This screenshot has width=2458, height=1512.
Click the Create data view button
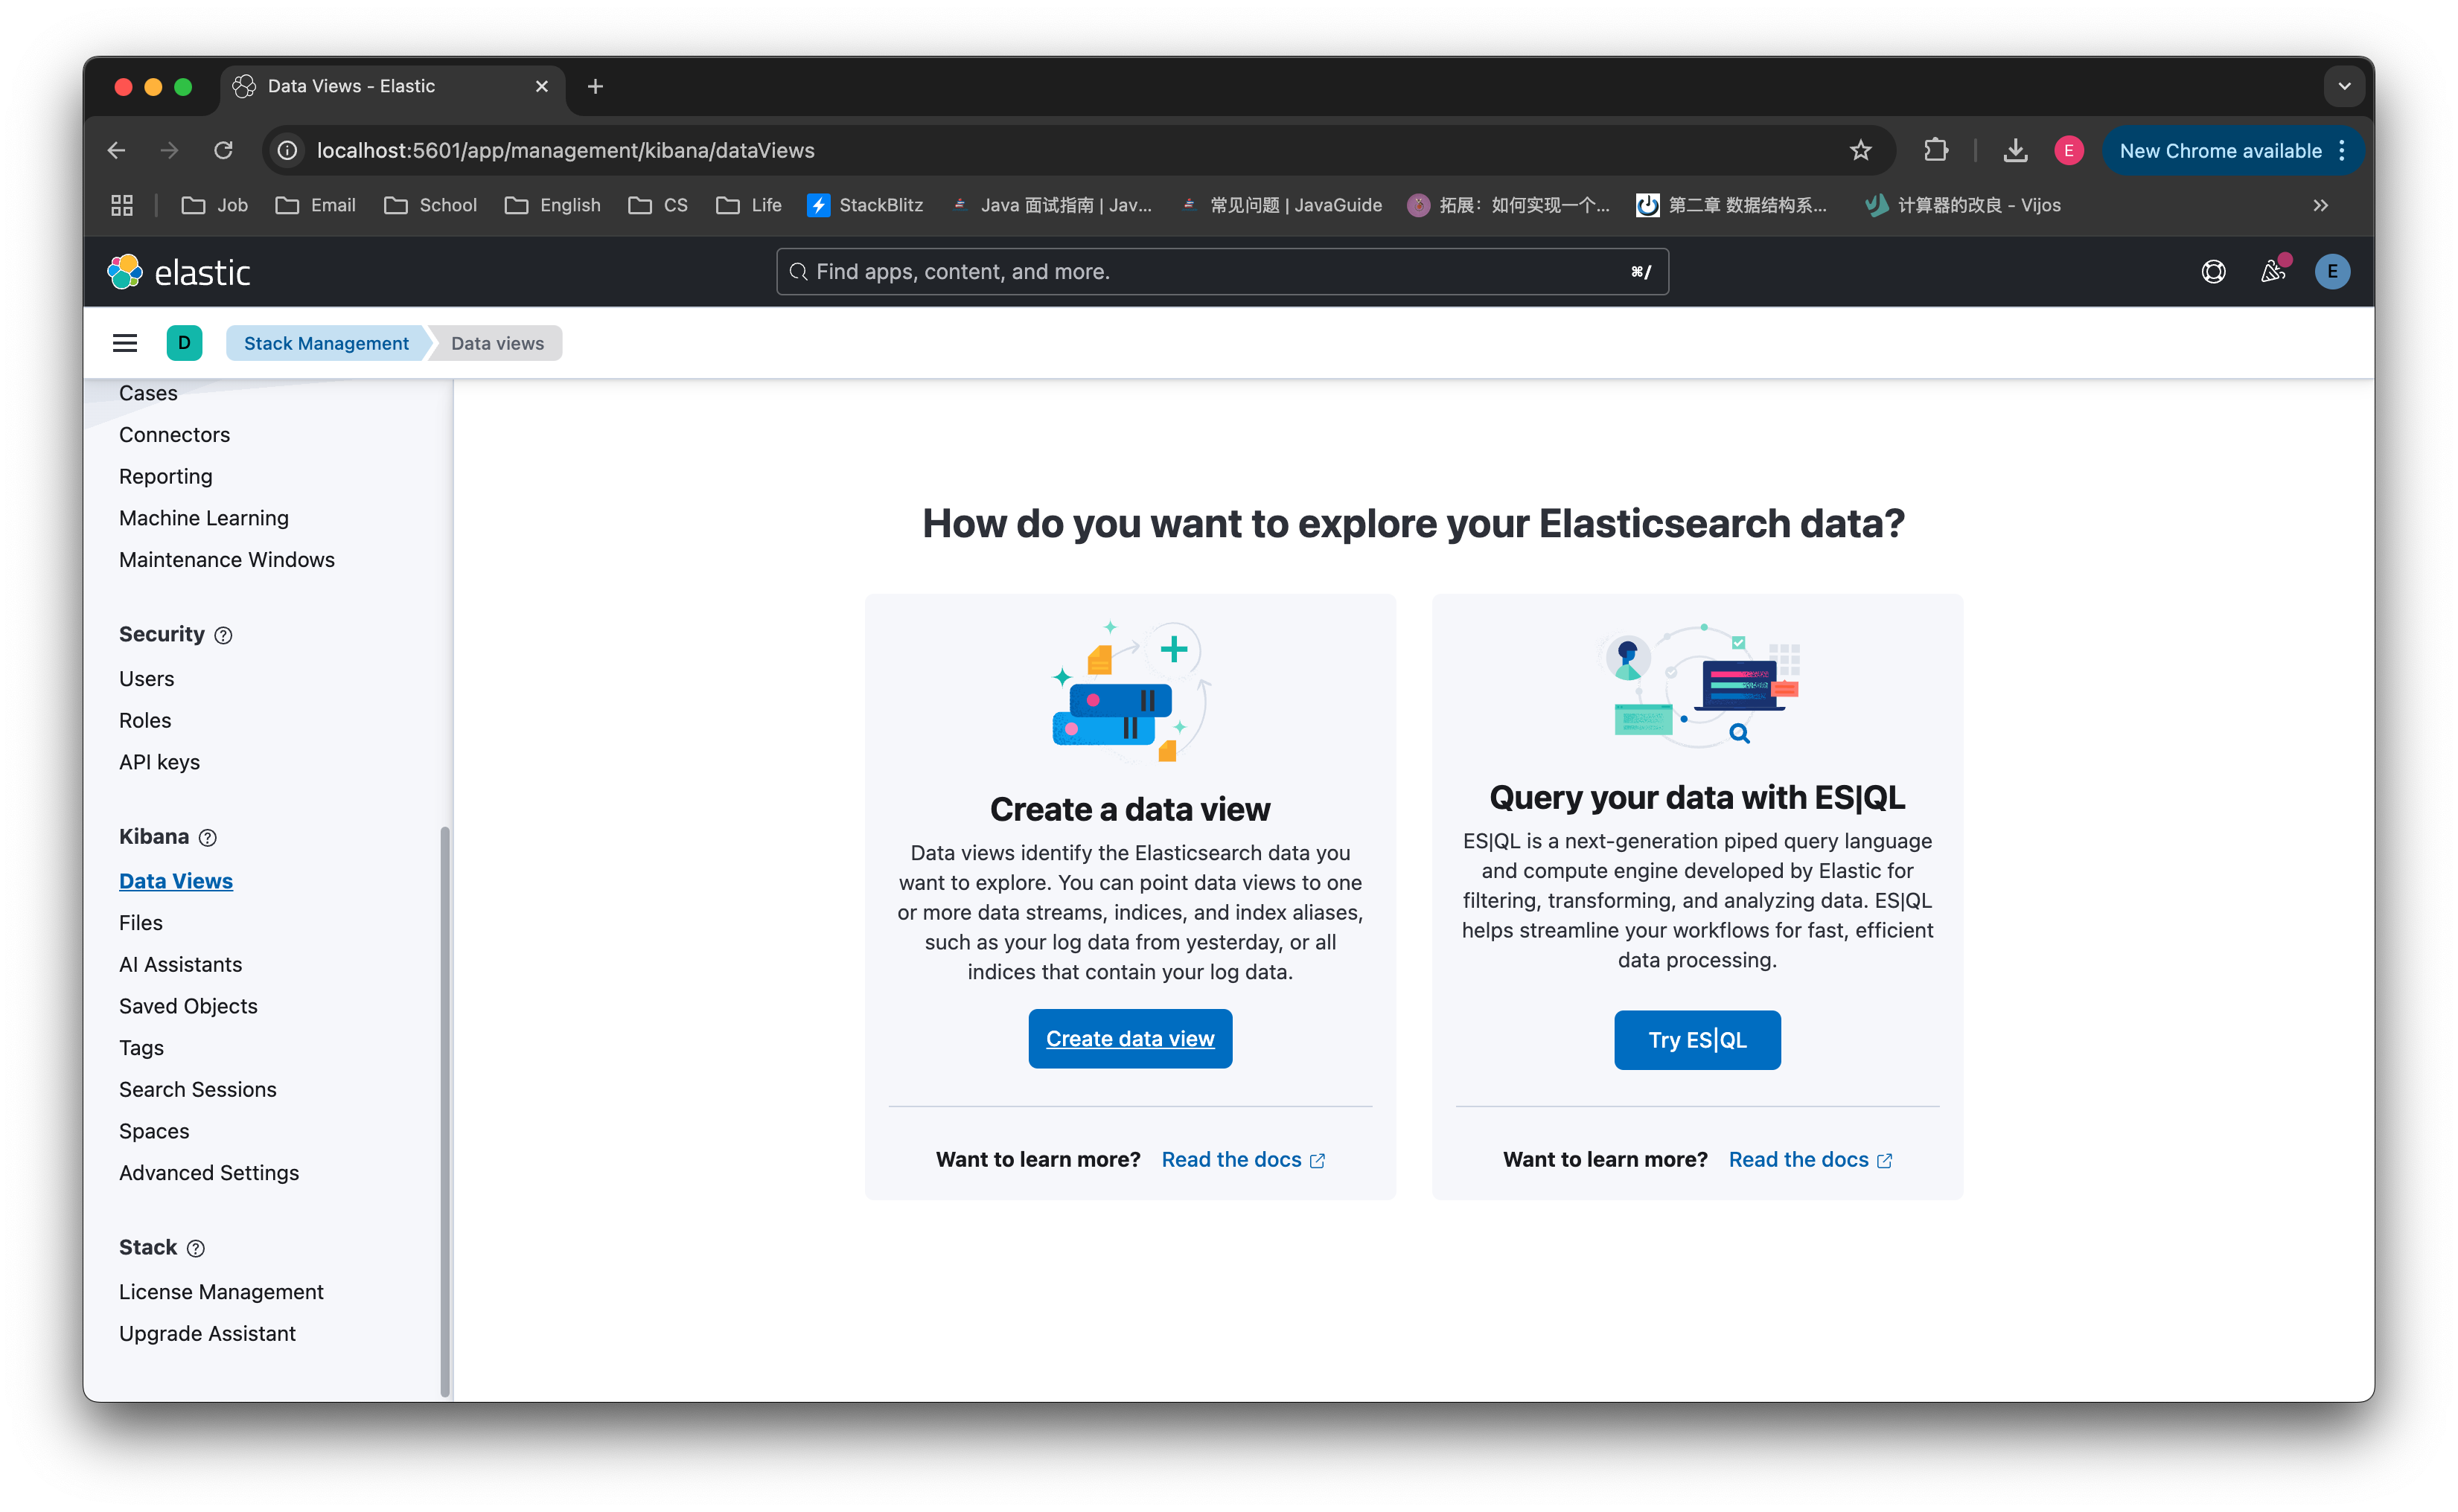tap(1129, 1039)
